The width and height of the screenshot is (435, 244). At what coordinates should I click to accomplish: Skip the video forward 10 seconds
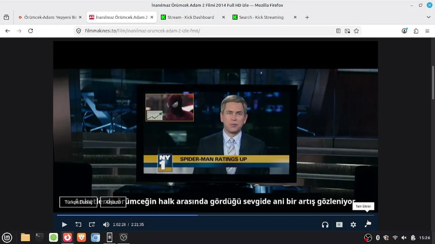(92, 224)
